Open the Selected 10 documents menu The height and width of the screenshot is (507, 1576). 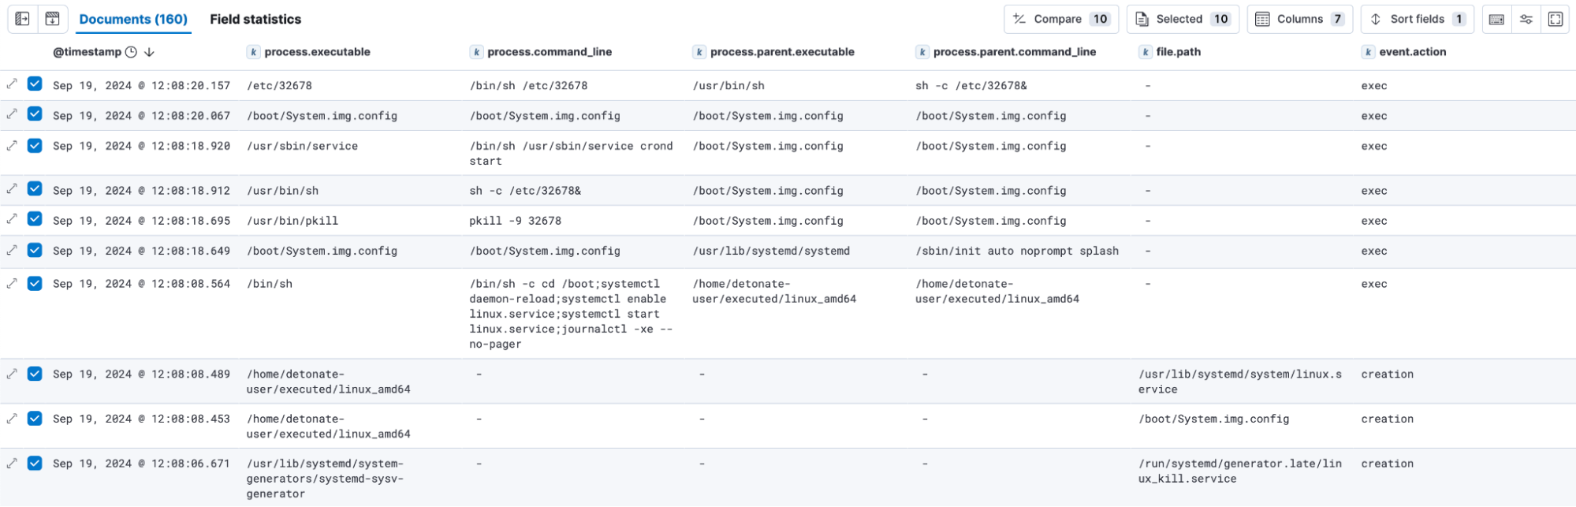(x=1182, y=19)
